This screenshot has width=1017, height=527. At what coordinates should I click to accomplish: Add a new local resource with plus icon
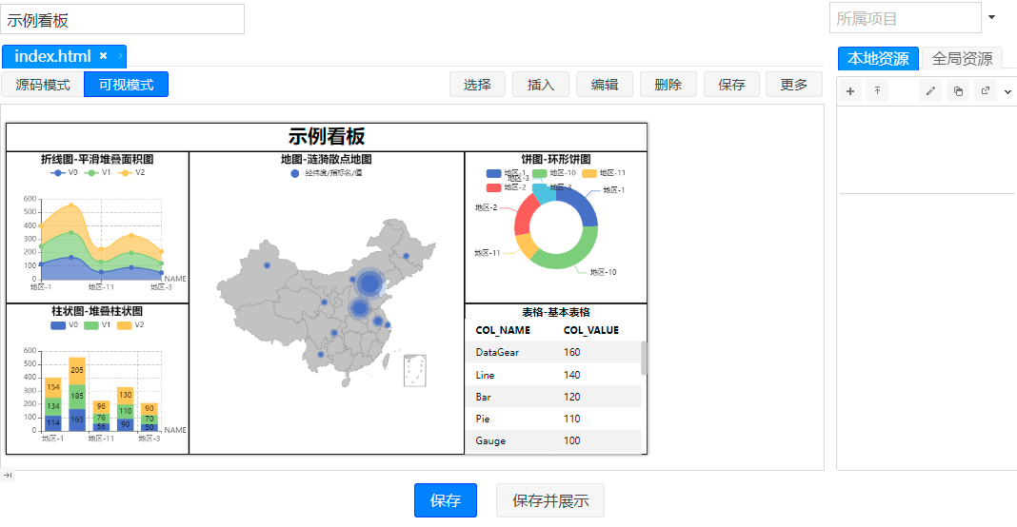point(849,91)
